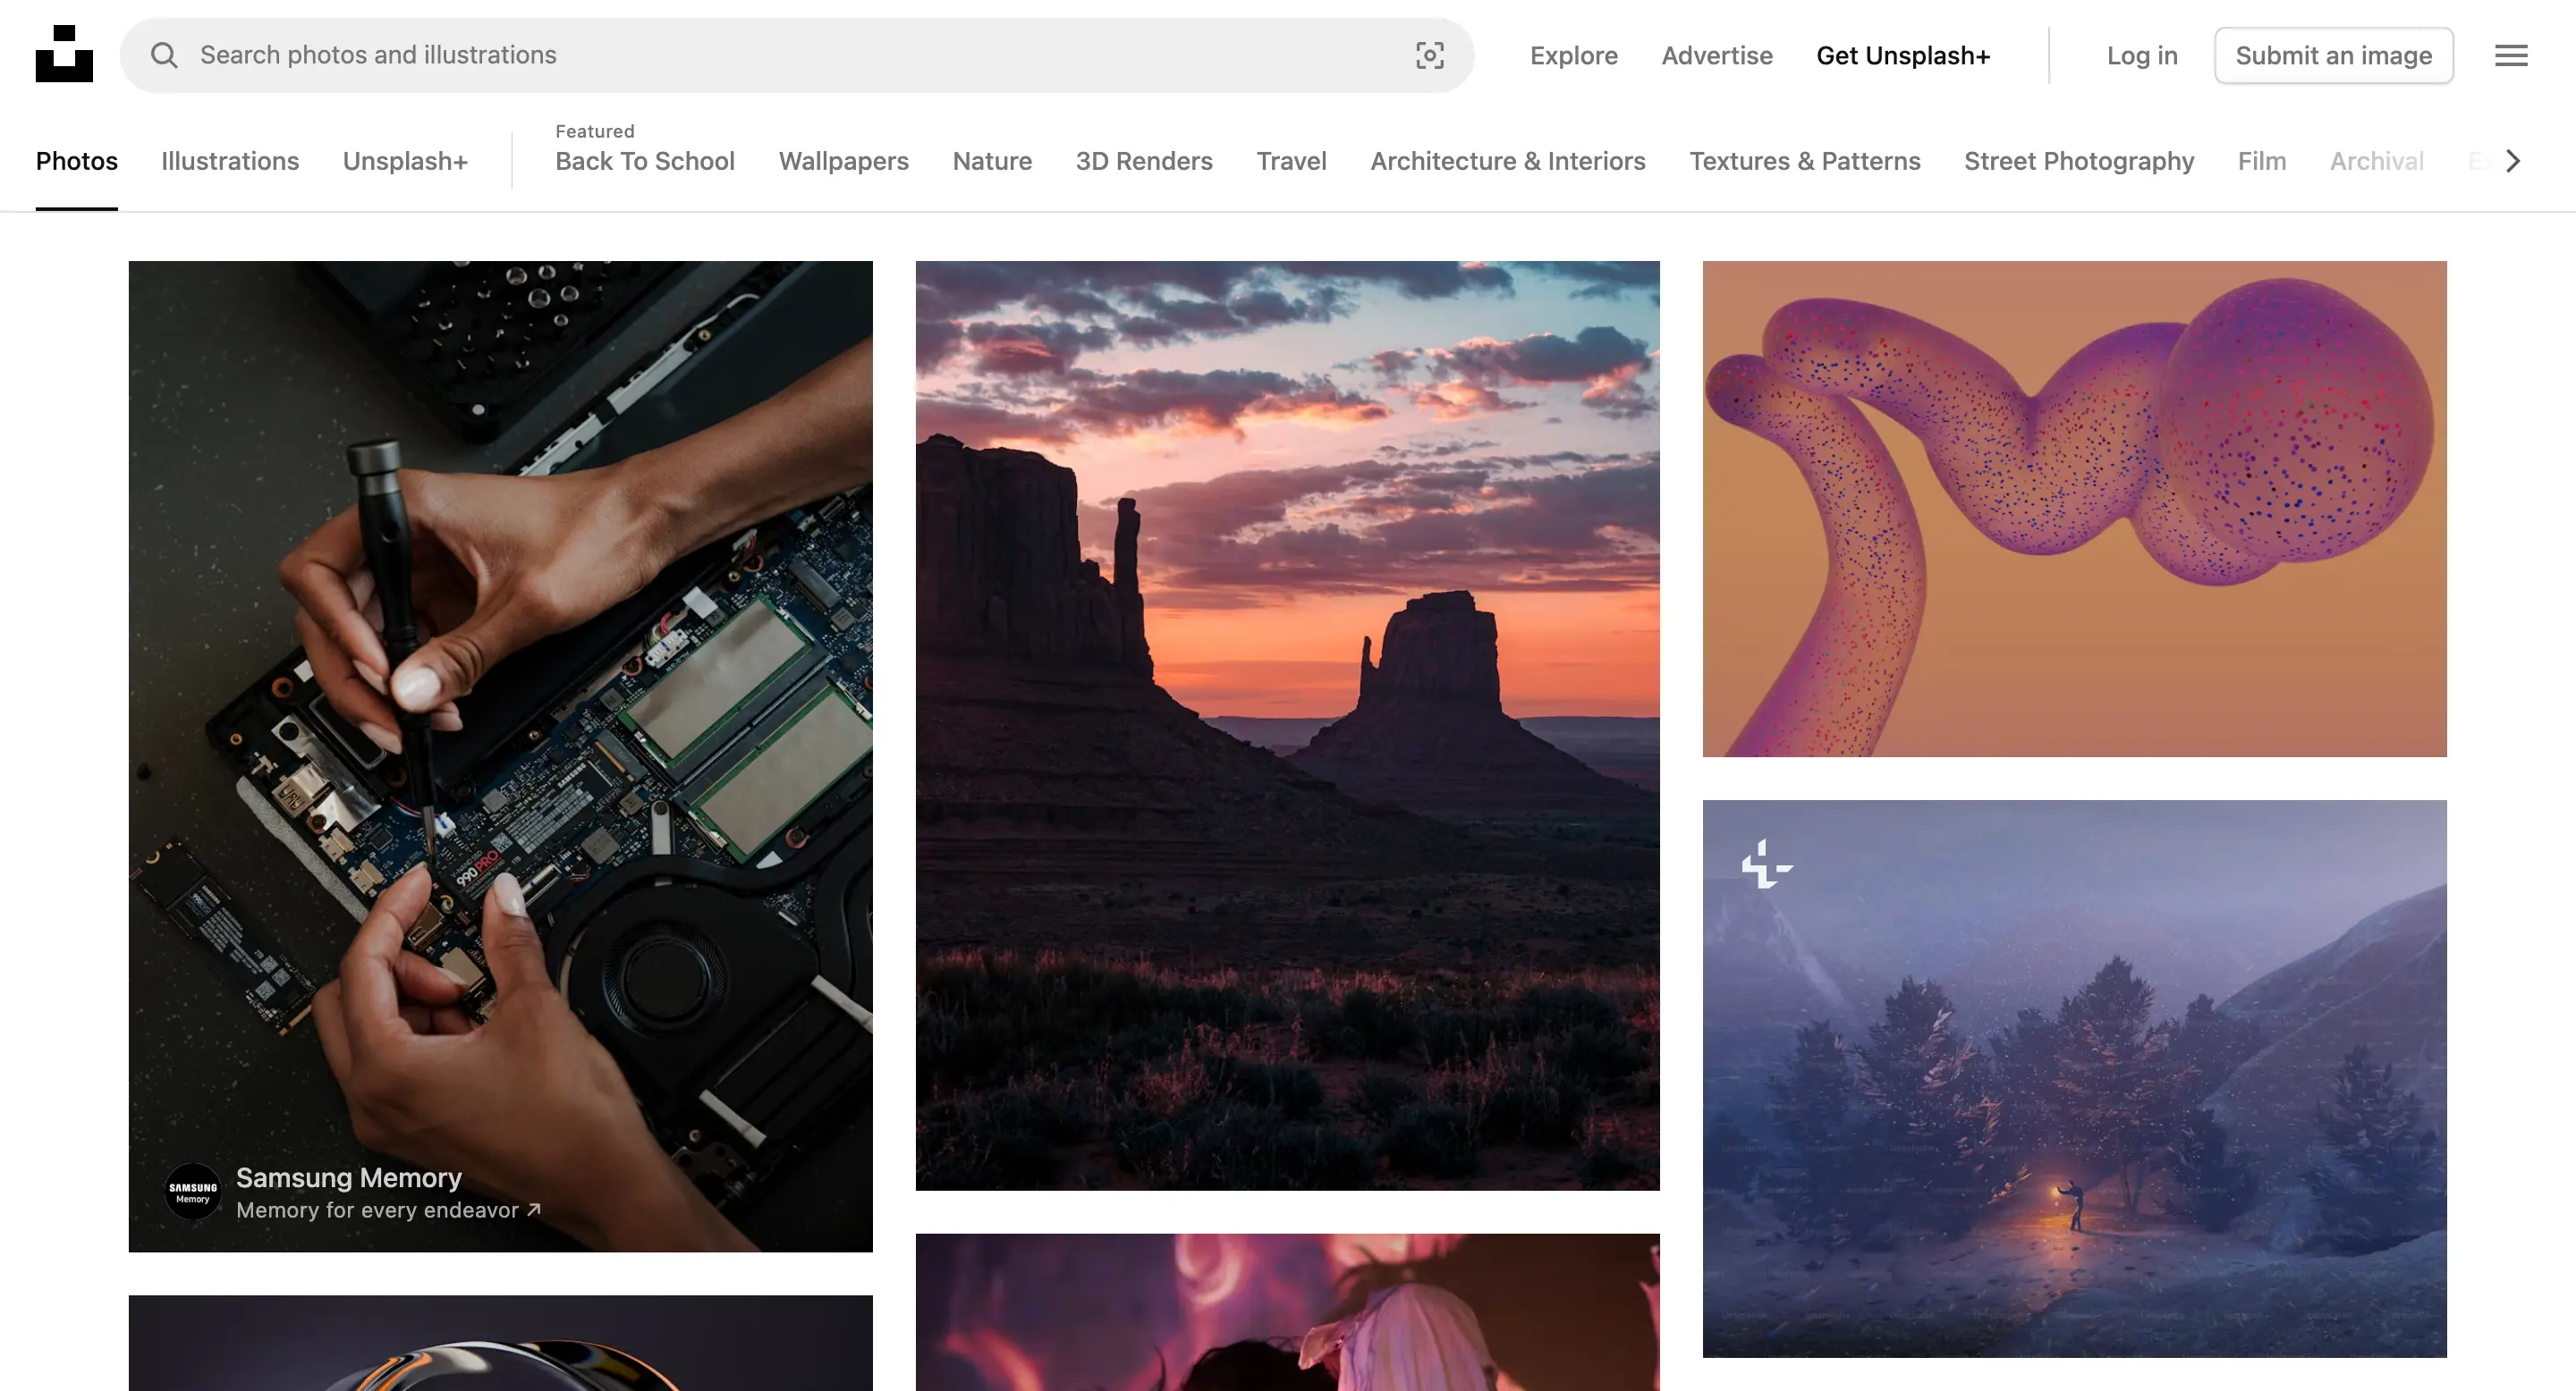Follow the Memory for every endeavor link
The width and height of the screenshot is (2576, 1391).
click(388, 1210)
